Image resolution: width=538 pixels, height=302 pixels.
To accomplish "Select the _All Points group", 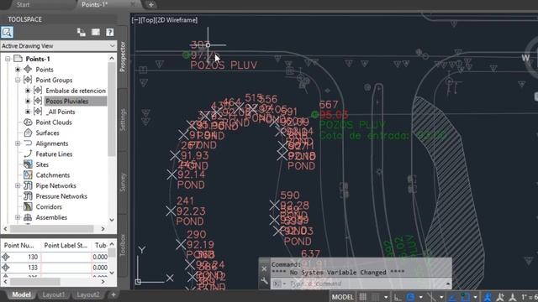I will point(61,112).
